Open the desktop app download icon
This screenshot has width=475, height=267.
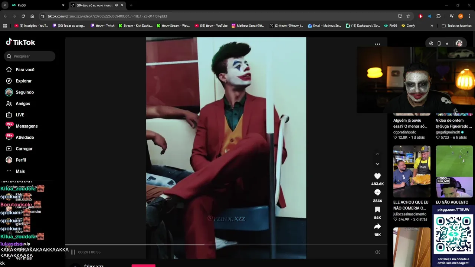447,43
